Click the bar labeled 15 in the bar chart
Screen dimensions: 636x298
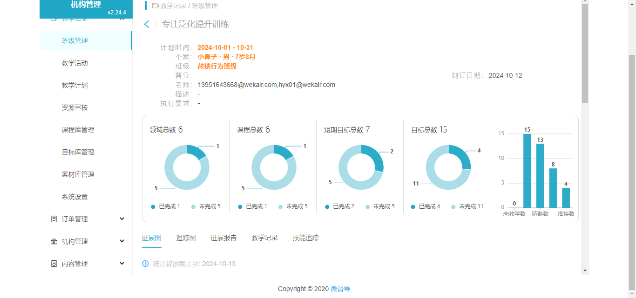click(x=527, y=171)
